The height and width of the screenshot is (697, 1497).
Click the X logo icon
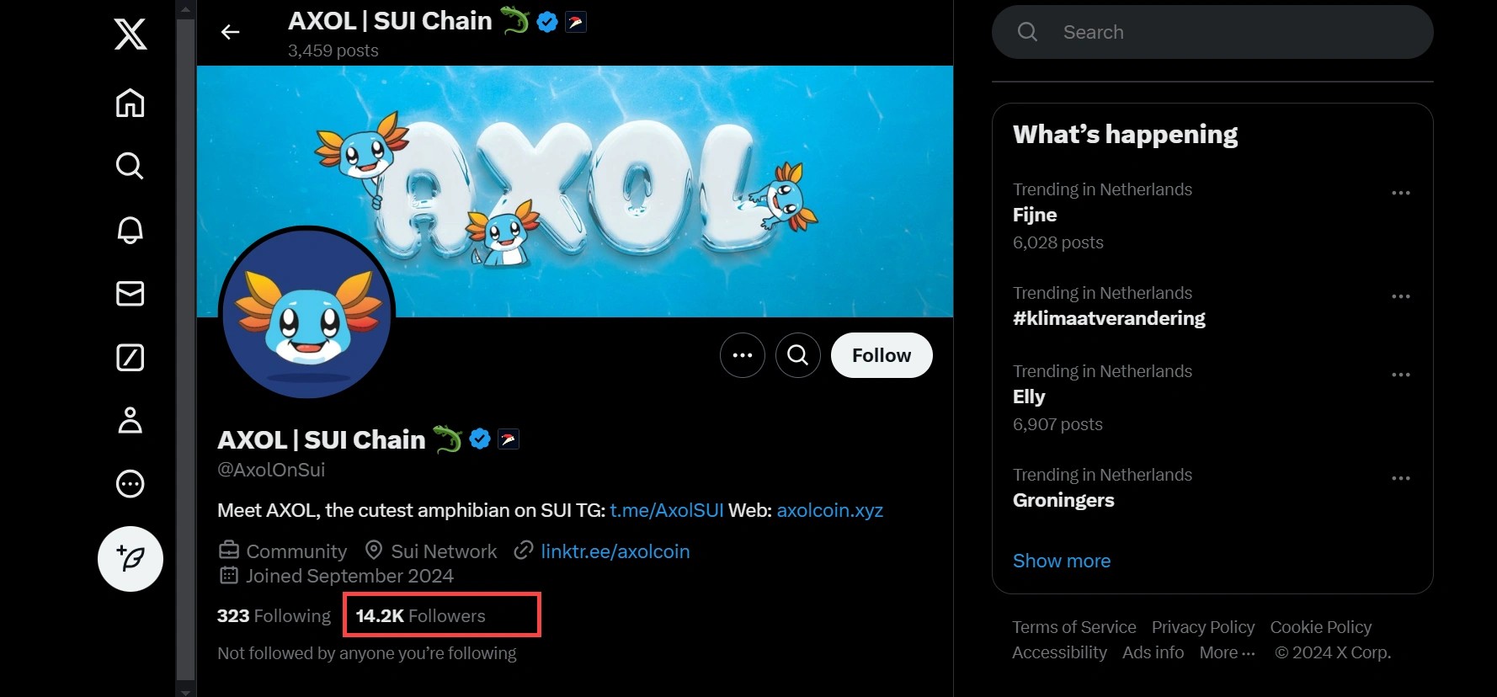tap(131, 35)
